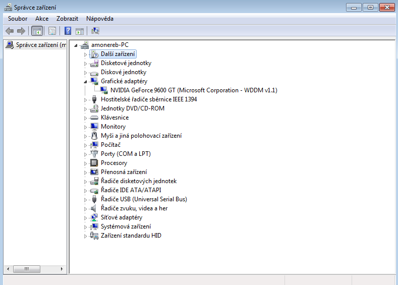Select Řadiče disketových jednotek label
This screenshot has width=398, height=285.
139,181
